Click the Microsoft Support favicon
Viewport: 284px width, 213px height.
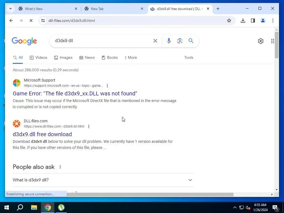[17, 83]
